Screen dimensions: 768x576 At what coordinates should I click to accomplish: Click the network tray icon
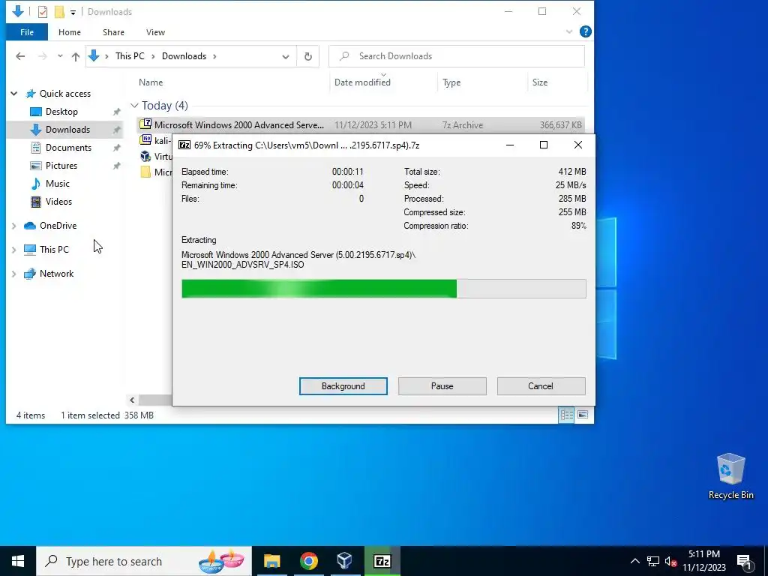point(653,561)
